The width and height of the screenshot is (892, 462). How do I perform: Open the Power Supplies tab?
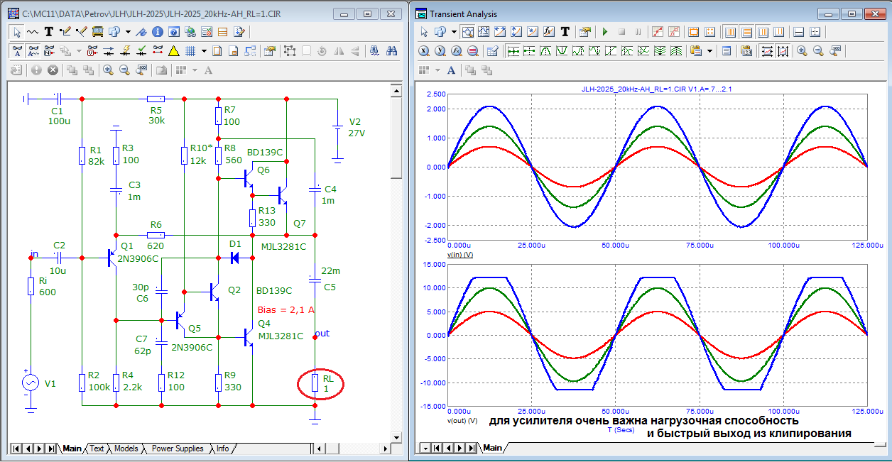point(178,449)
